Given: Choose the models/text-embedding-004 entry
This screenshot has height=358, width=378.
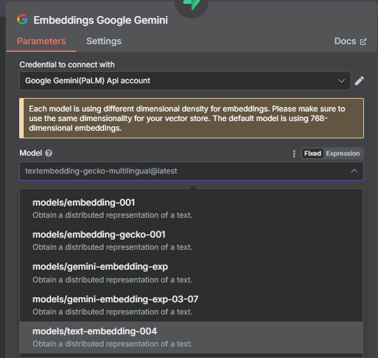Looking at the screenshot, I should 191,338.
